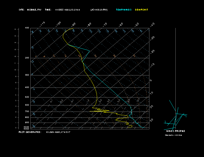Click the 1000 pressure level label
Image resolution: width=204 pixels, height=157 pixels.
(x=27, y=127)
